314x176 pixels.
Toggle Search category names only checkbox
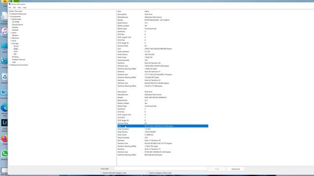point(148,173)
